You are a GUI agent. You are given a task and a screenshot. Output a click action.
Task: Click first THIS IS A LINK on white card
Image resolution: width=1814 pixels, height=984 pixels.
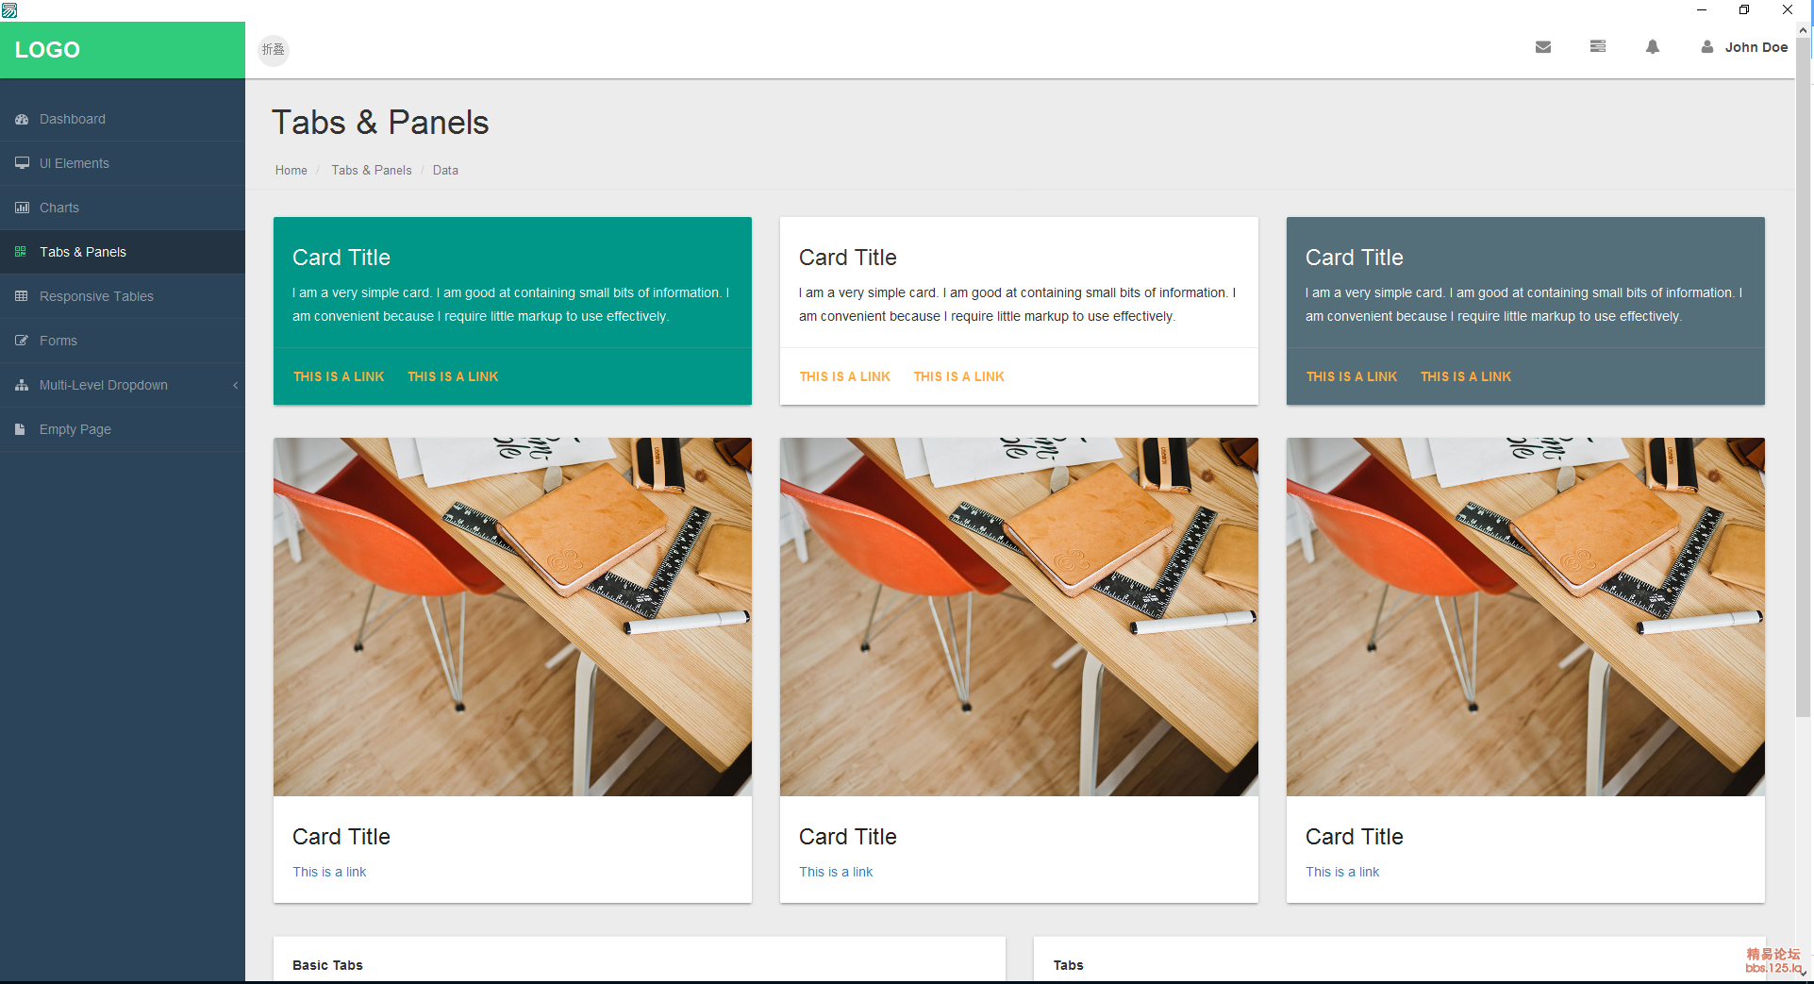(x=845, y=376)
